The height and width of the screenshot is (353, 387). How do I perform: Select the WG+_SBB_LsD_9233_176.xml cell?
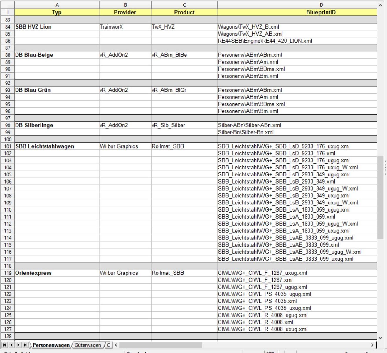click(x=297, y=154)
